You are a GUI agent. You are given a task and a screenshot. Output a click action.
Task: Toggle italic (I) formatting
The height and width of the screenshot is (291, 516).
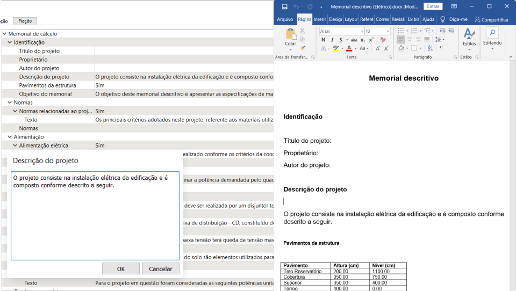(332, 40)
